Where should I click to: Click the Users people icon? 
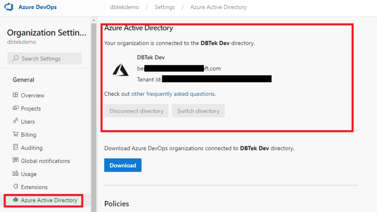(x=15, y=121)
